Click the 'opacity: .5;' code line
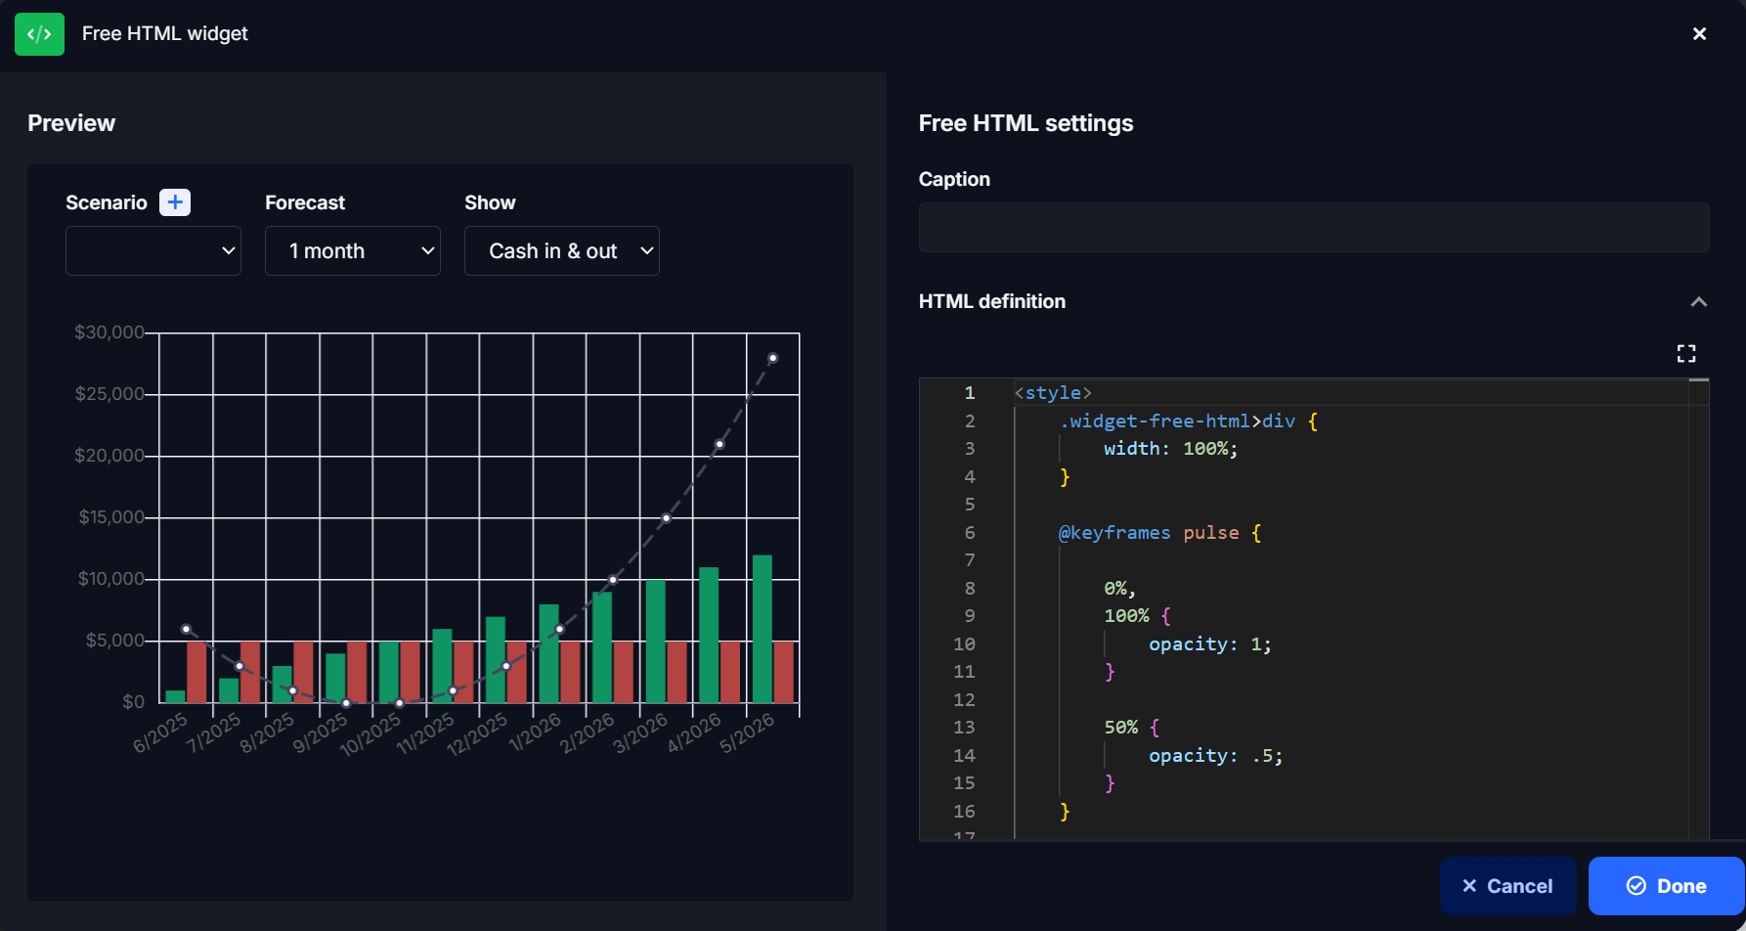 [1215, 756]
